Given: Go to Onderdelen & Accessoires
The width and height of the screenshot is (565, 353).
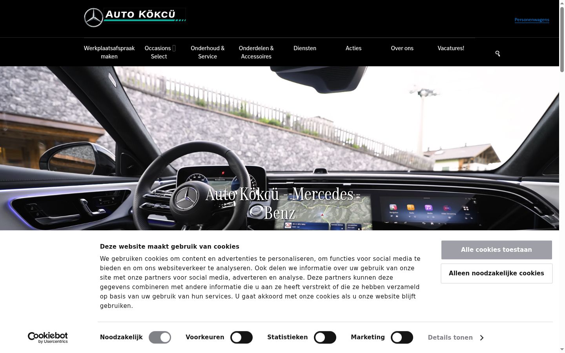Looking at the screenshot, I should click(x=256, y=52).
